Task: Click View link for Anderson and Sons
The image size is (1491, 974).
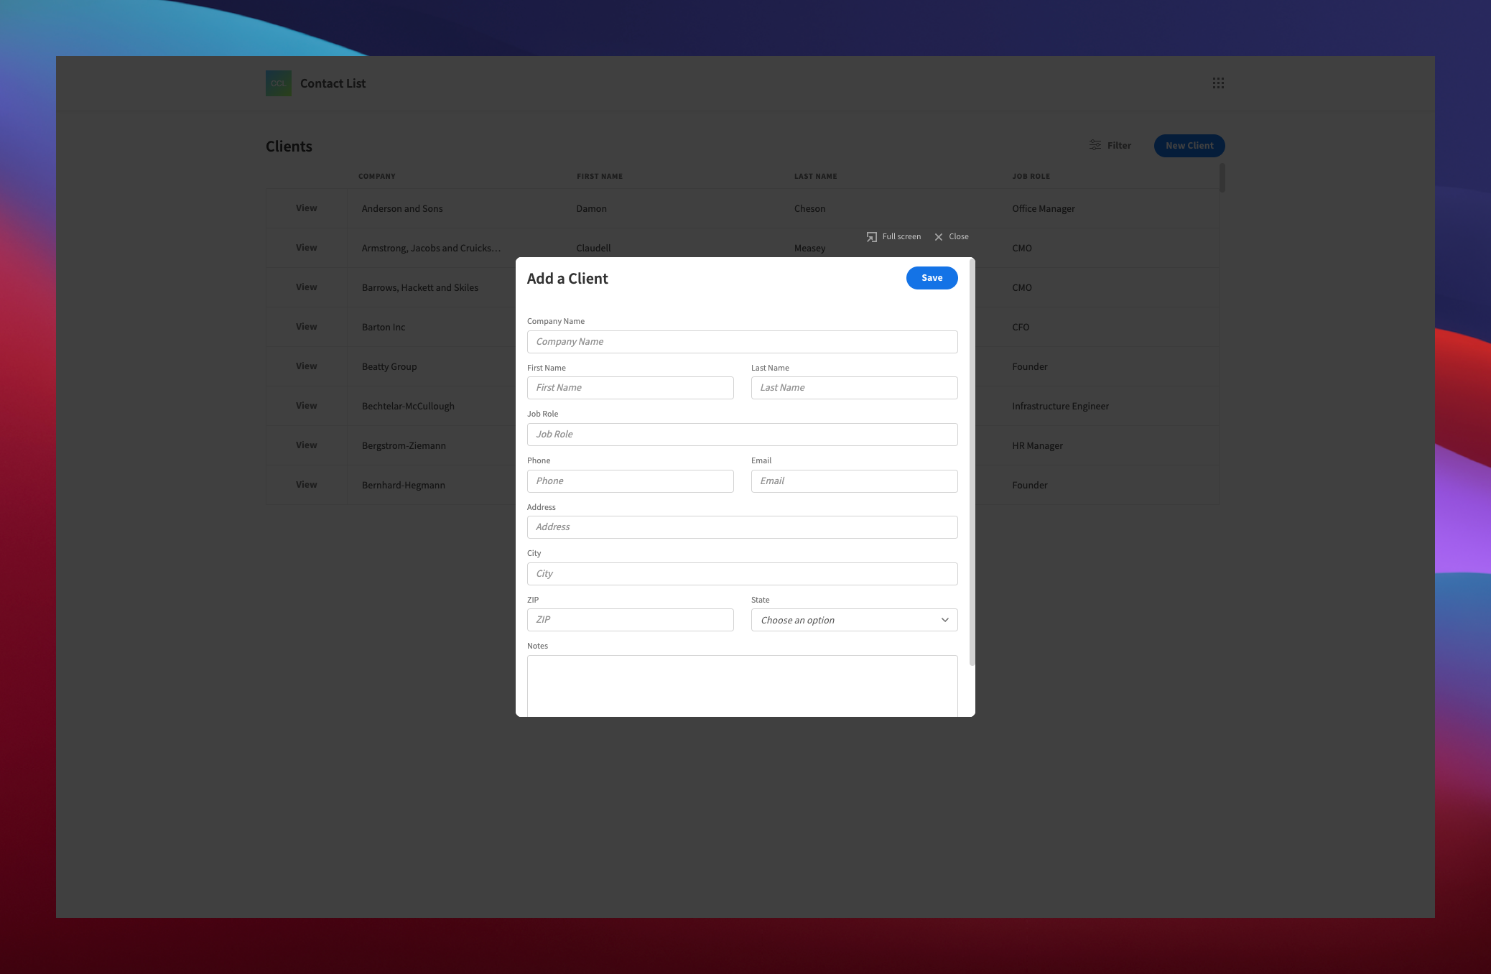Action: click(x=305, y=208)
